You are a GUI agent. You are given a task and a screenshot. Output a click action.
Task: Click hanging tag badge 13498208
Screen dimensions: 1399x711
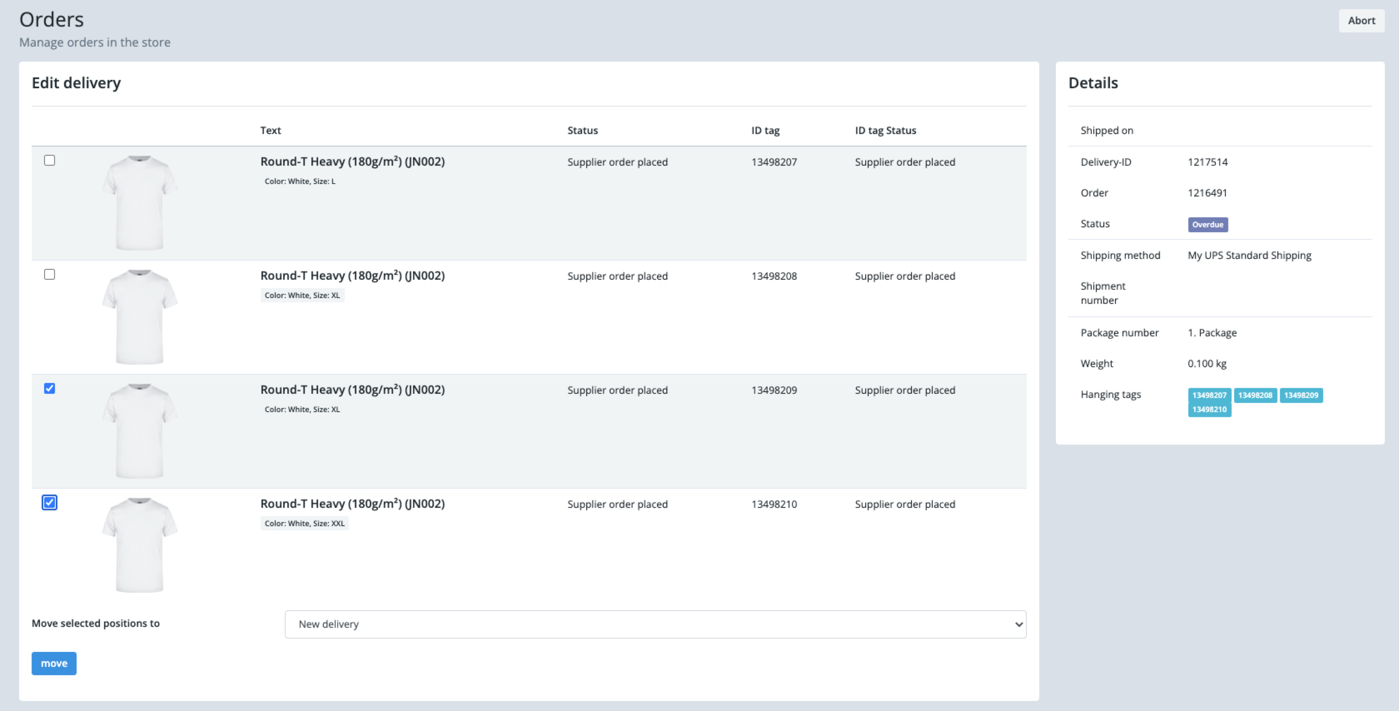coord(1255,395)
